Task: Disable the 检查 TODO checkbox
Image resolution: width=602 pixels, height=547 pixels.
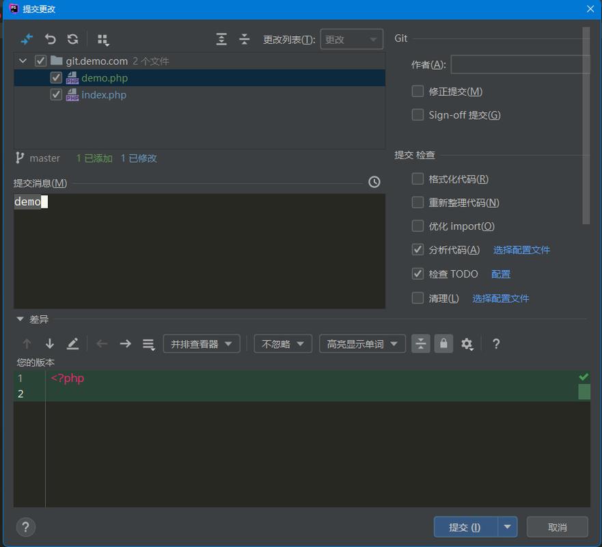Action: [418, 274]
